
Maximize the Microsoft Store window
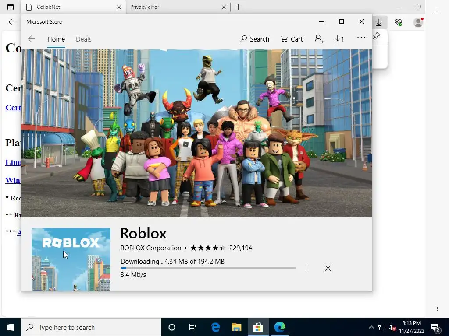pos(341,22)
